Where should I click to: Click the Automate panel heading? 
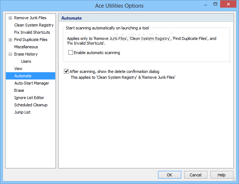point(72,18)
